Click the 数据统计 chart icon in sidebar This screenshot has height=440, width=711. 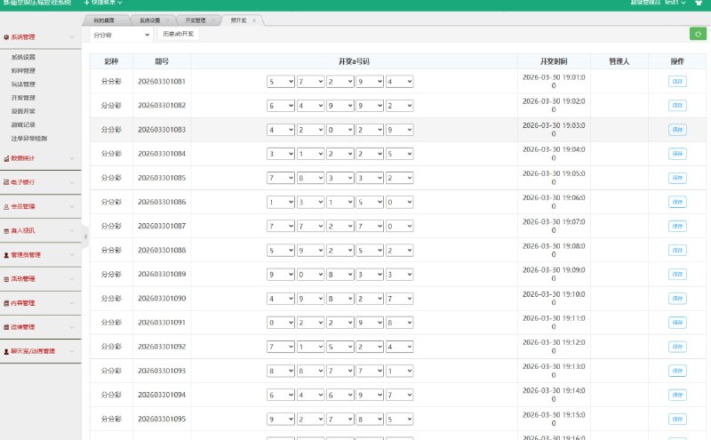(x=6, y=158)
